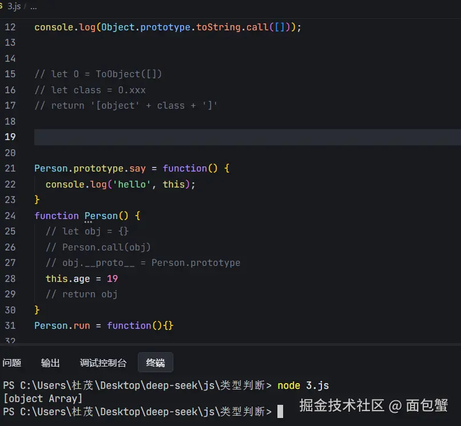
Task: Click the [object Array] terminal output
Action: [43, 399]
